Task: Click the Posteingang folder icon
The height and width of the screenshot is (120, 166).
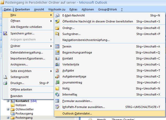Action: (13, 118)
